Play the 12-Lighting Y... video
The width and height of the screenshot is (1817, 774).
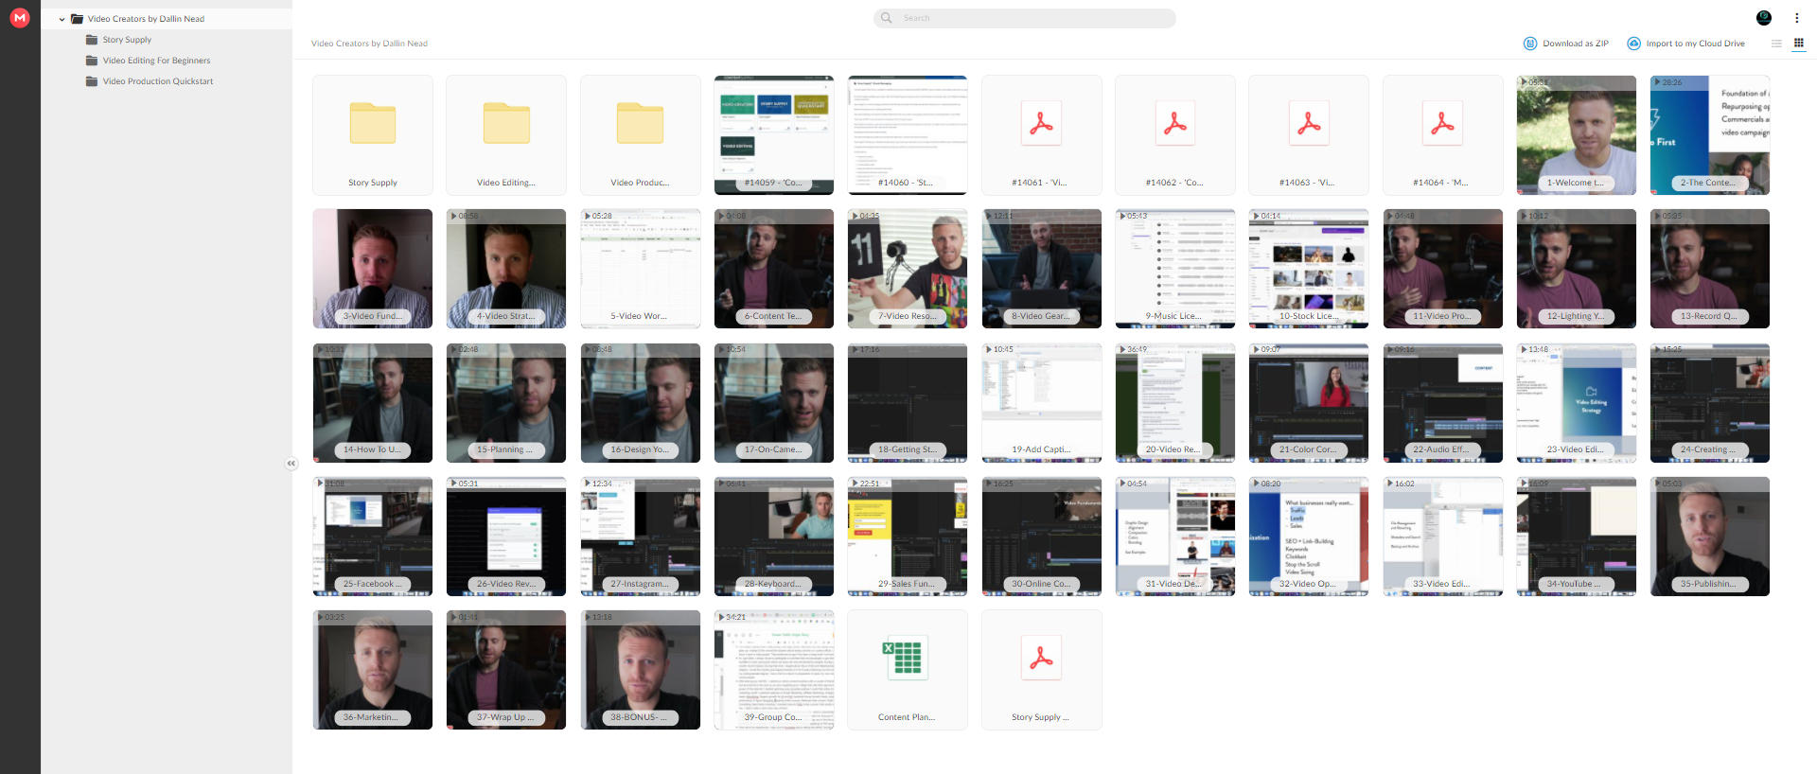pos(1577,269)
